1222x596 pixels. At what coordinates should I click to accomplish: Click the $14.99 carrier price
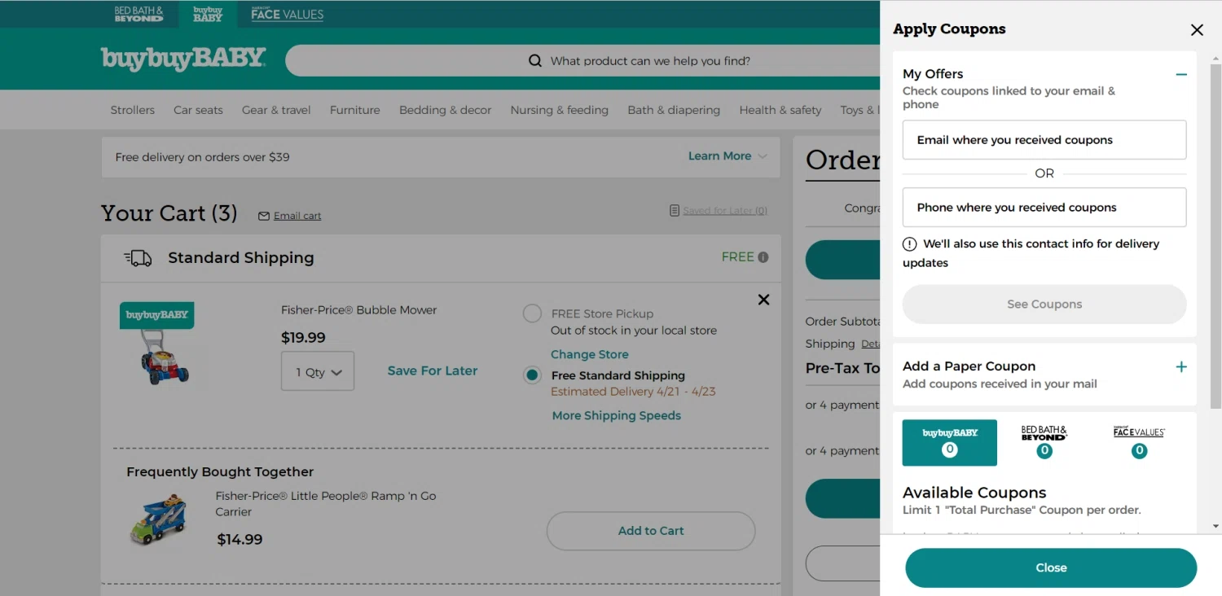coord(240,539)
